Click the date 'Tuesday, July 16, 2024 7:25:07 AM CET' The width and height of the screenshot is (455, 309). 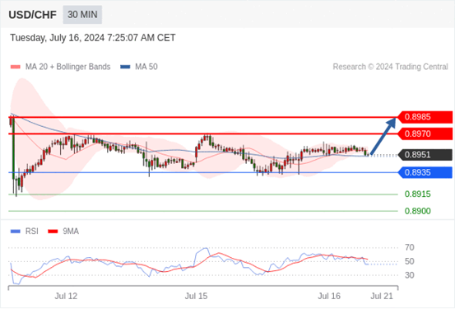[x=93, y=38]
